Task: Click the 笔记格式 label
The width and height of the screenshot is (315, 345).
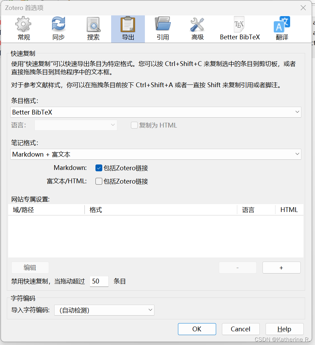Action: [25, 143]
